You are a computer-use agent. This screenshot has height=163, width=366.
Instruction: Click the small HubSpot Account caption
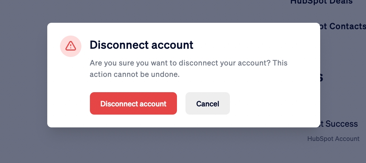click(x=333, y=139)
